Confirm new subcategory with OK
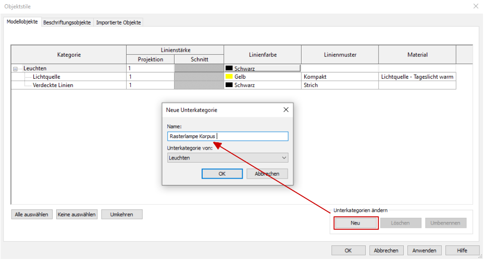Viewport: 484px width, 260px height. [221, 174]
